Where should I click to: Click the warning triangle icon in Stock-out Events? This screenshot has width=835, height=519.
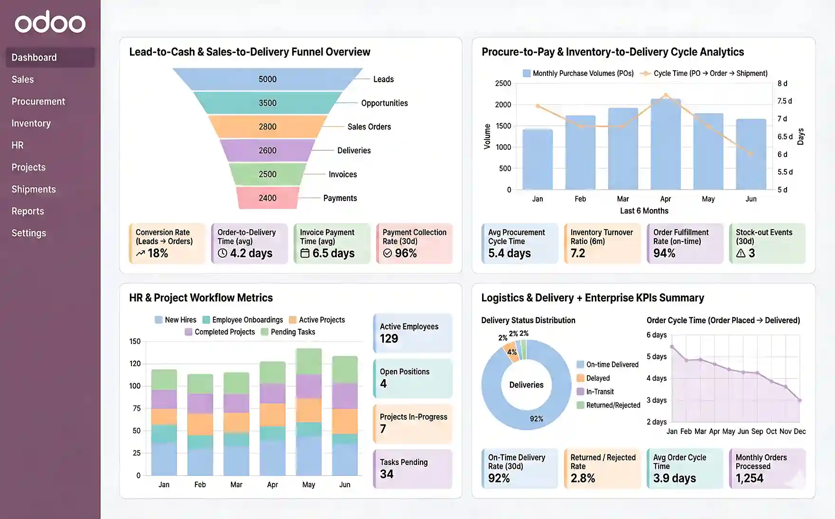[x=741, y=253]
